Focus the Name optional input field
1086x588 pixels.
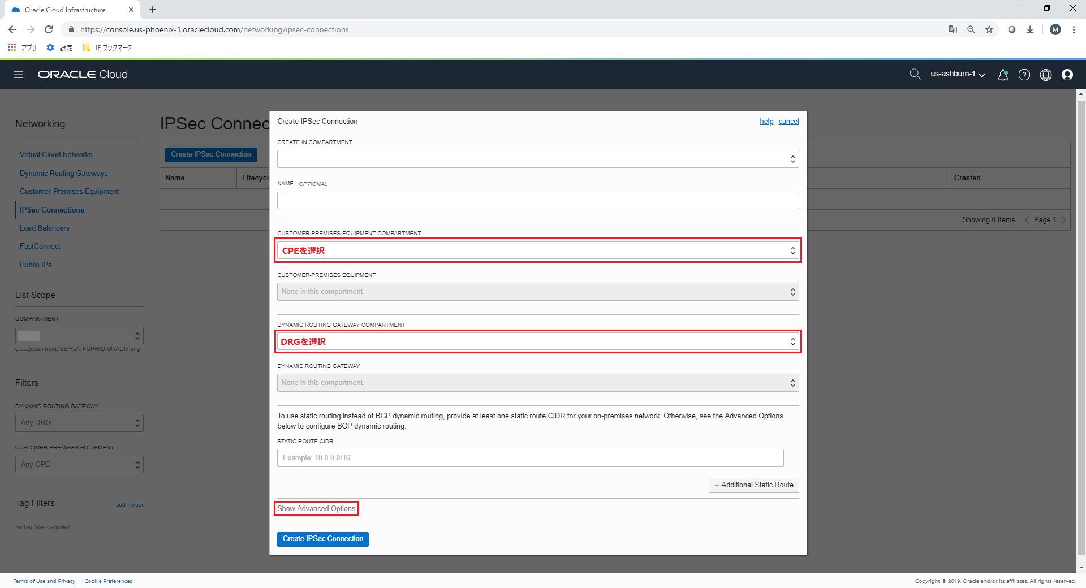pyautogui.click(x=538, y=200)
